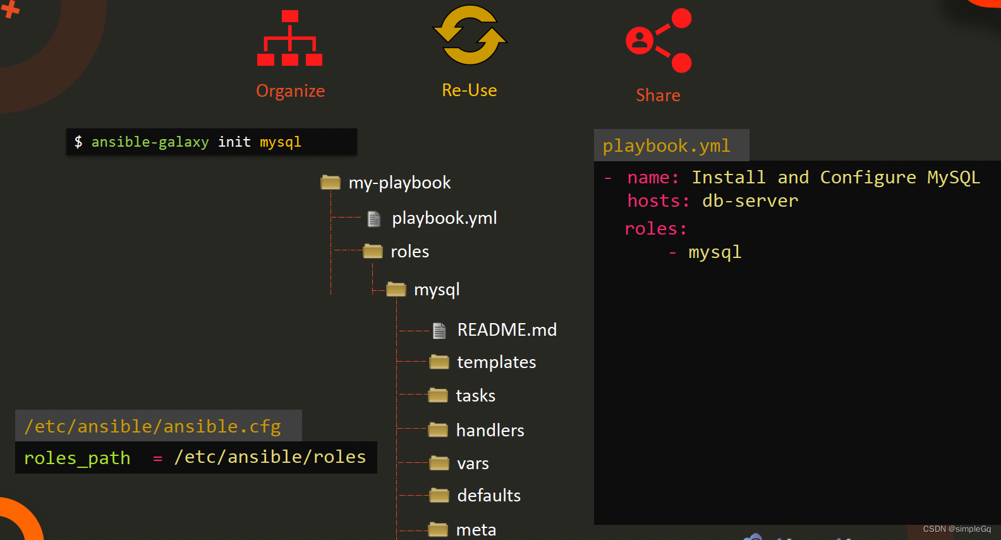Click the 'roles_path' key in config
This screenshot has height=540, width=1001.
77,458
